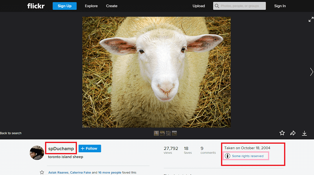Image resolution: width=314 pixels, height=175 pixels.
Task: Click the license attribution person icon
Action: click(228, 156)
